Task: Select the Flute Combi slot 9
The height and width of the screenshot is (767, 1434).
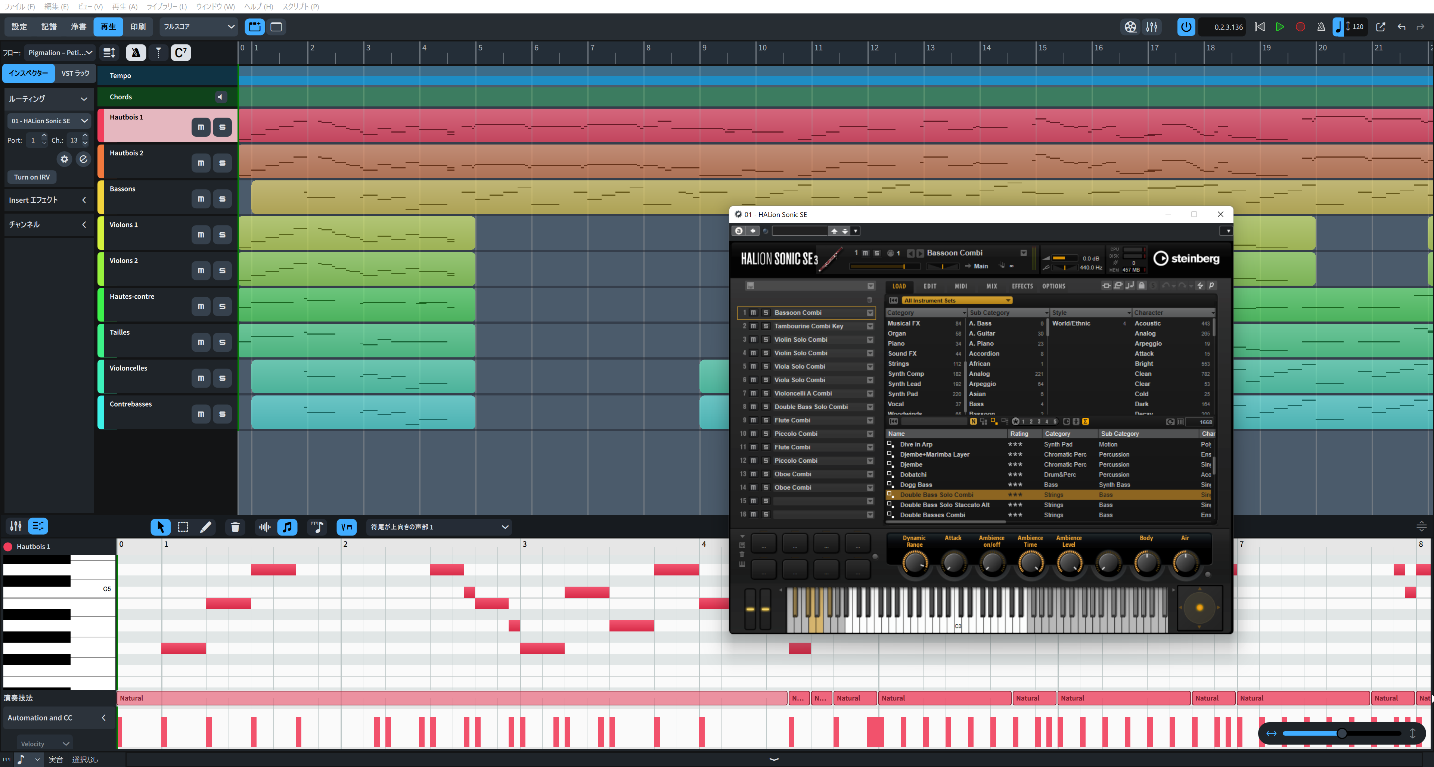Action: coord(806,420)
